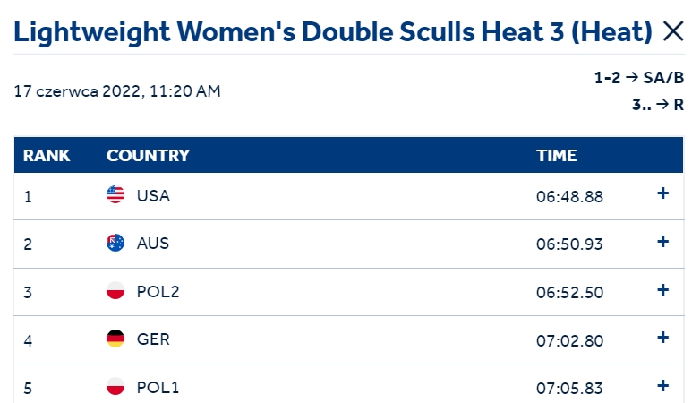Viewport: 692px width, 403px height.
Task: Close the Heat 3 results dialog
Action: click(x=673, y=31)
